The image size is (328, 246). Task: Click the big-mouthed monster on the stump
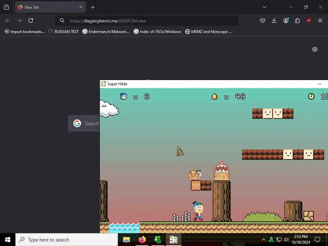coord(222,171)
